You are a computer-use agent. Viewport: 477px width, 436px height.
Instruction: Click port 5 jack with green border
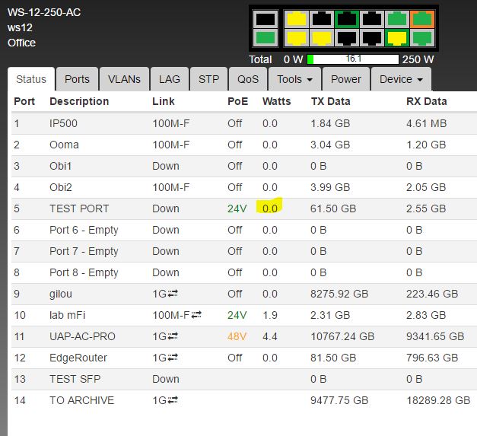click(x=347, y=19)
